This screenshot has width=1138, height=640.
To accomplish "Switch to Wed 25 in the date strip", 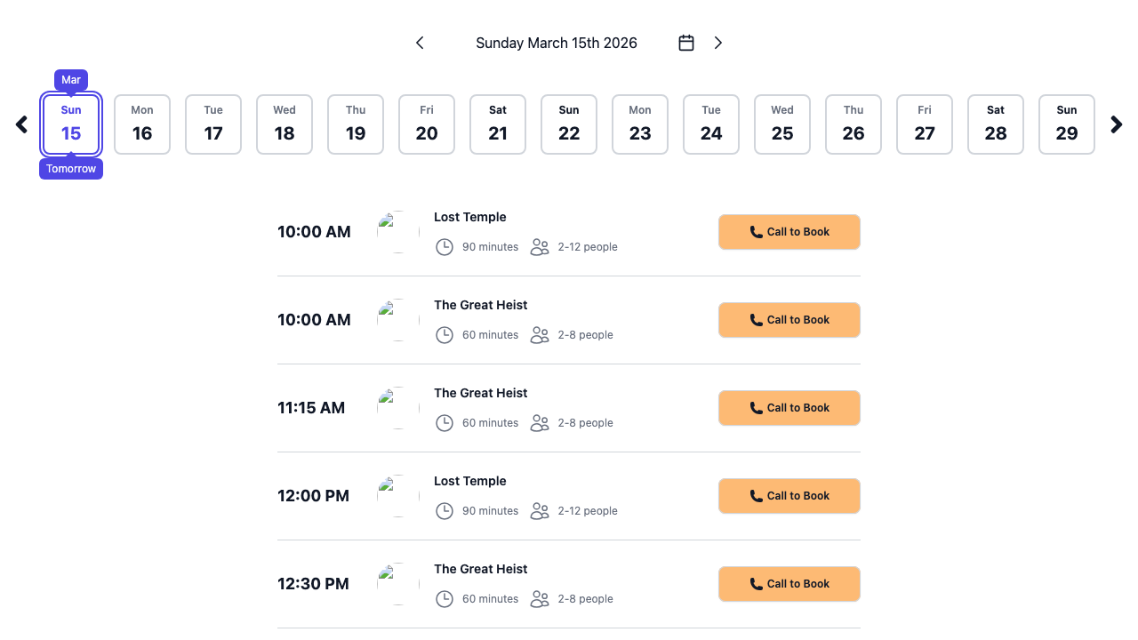I will pyautogui.click(x=781, y=124).
